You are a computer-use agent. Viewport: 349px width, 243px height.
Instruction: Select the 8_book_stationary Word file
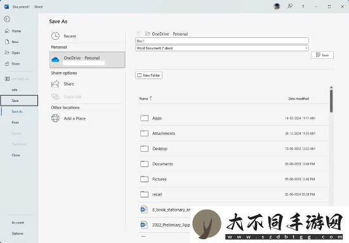pos(171,209)
